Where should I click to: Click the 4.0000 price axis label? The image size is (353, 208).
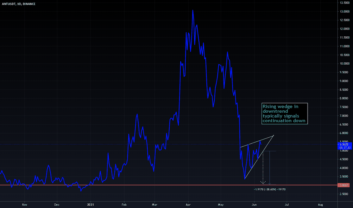click(x=345, y=168)
